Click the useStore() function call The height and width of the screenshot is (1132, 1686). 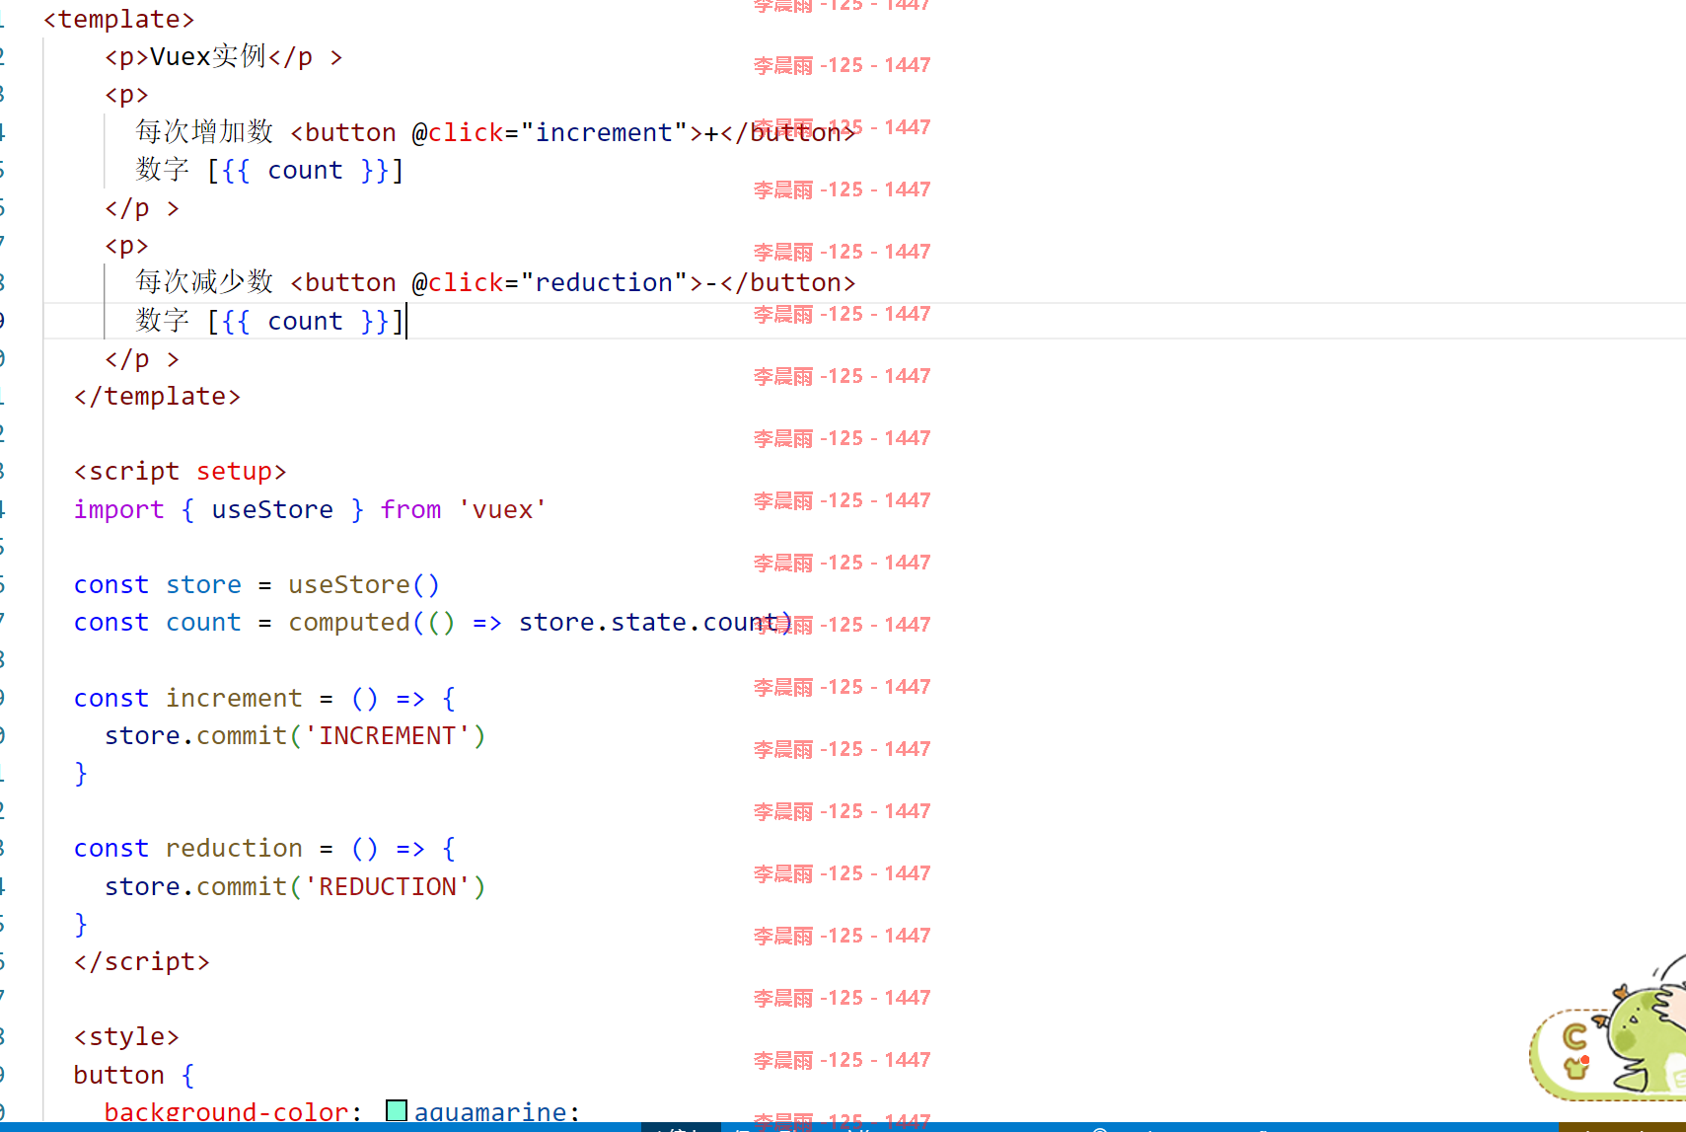[x=364, y=584]
